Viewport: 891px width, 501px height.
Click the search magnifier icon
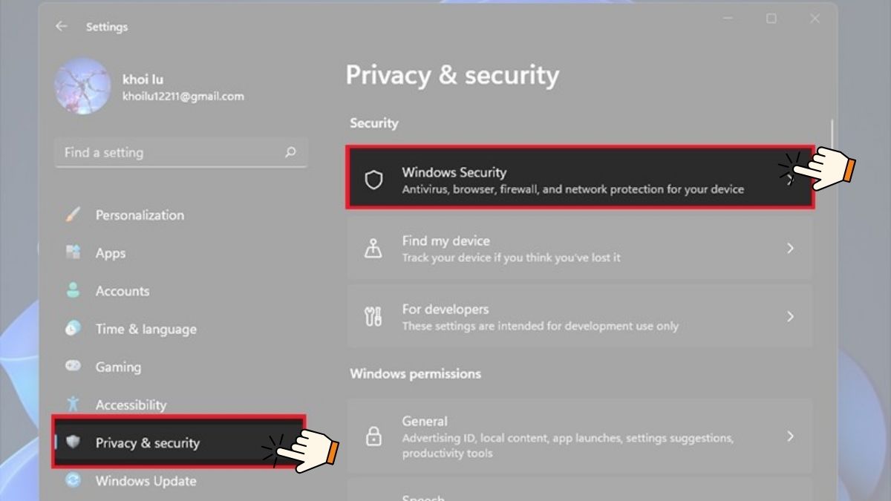pos(290,152)
